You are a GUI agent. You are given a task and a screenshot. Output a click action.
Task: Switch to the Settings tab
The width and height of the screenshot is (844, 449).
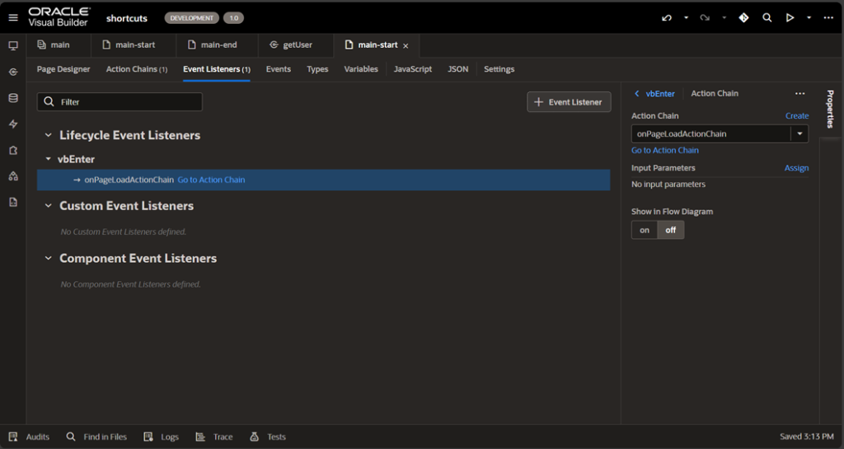pos(499,69)
